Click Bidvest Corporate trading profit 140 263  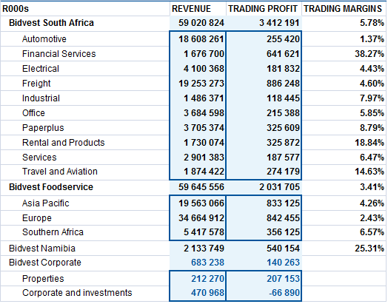tap(283, 263)
